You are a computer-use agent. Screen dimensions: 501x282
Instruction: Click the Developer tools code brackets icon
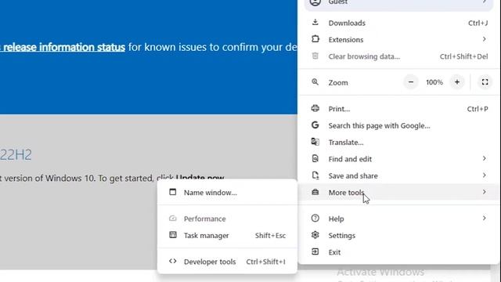tap(172, 261)
